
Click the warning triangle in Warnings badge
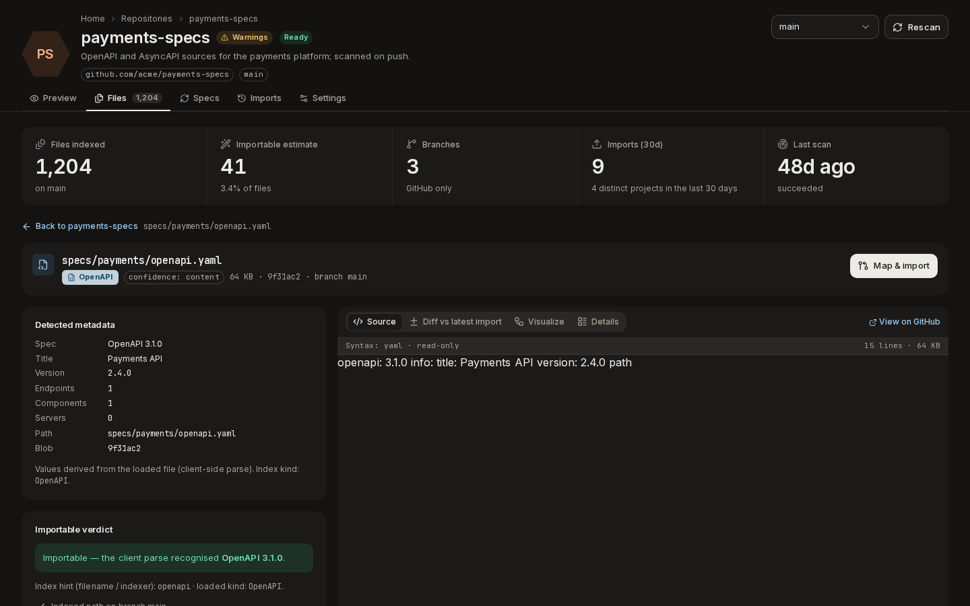(225, 38)
